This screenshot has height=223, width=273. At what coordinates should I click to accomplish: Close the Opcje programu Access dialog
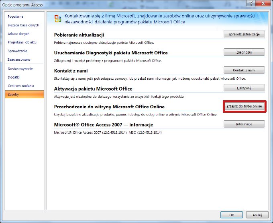(x=263, y=3)
